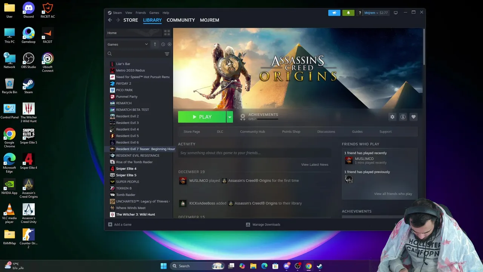Open the Store Page link

tap(192, 131)
